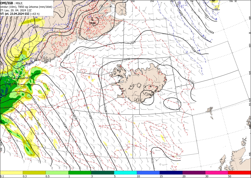Screen dimensions: 251x178
Task: Click the purple 20–30 legend swatch
Action: coord(194,172)
